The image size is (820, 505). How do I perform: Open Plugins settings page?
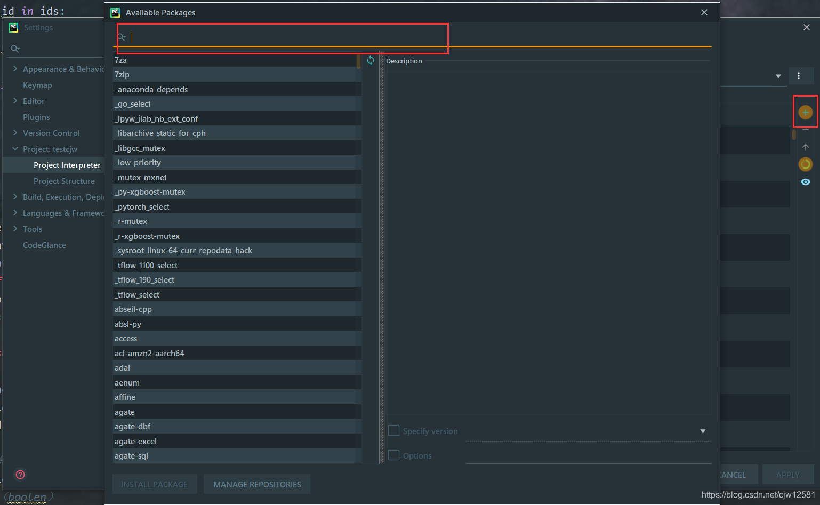pyautogui.click(x=36, y=117)
